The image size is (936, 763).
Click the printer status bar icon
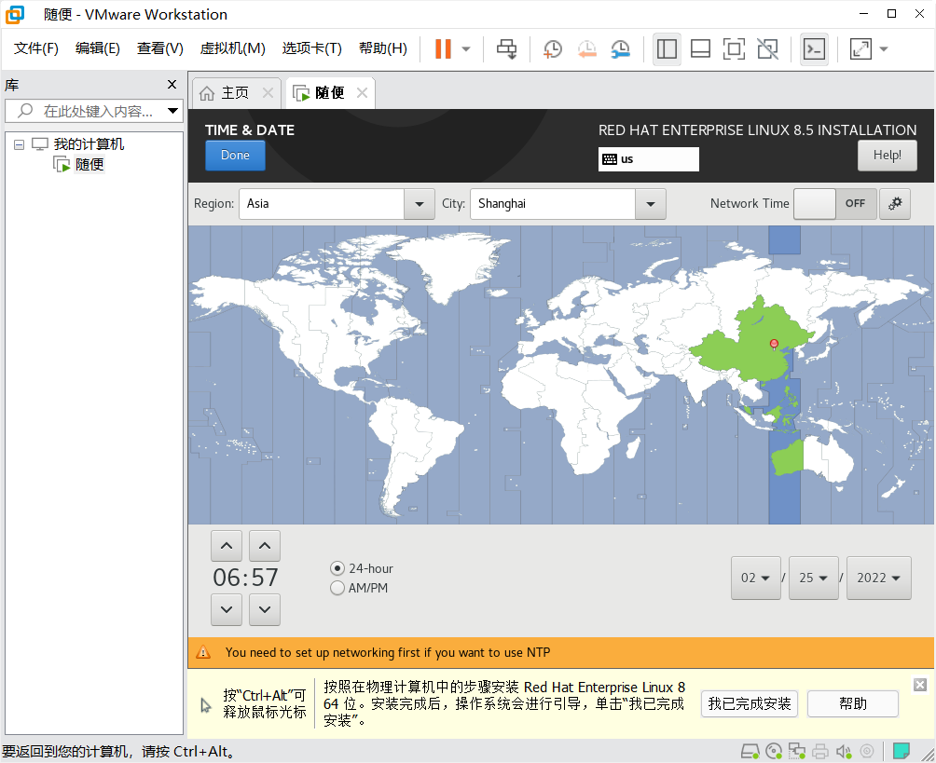(x=820, y=752)
